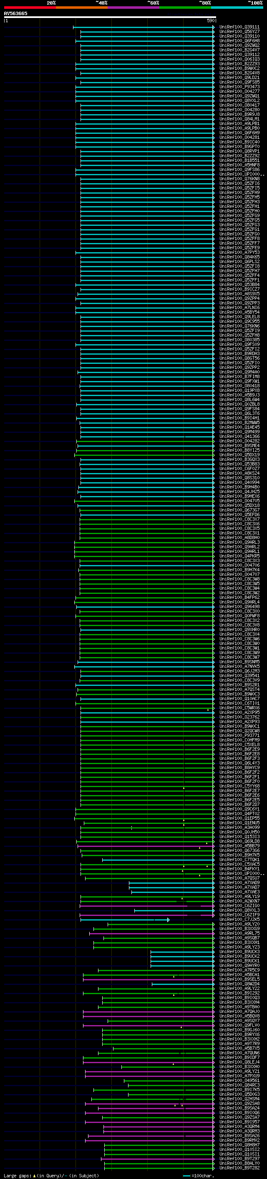Click the UniRef100_Q8VXL3 label

tap(239, 910)
